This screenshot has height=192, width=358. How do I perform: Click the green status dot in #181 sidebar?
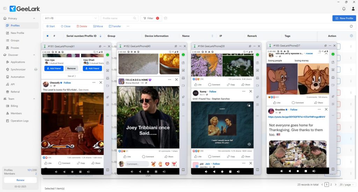(108, 55)
